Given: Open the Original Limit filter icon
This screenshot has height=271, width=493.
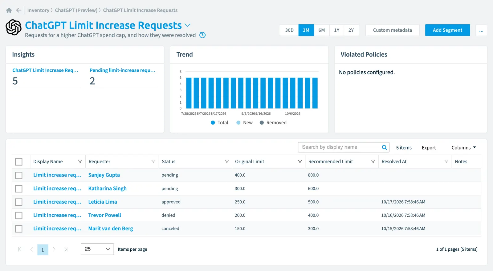Looking at the screenshot, I should click(x=300, y=161).
